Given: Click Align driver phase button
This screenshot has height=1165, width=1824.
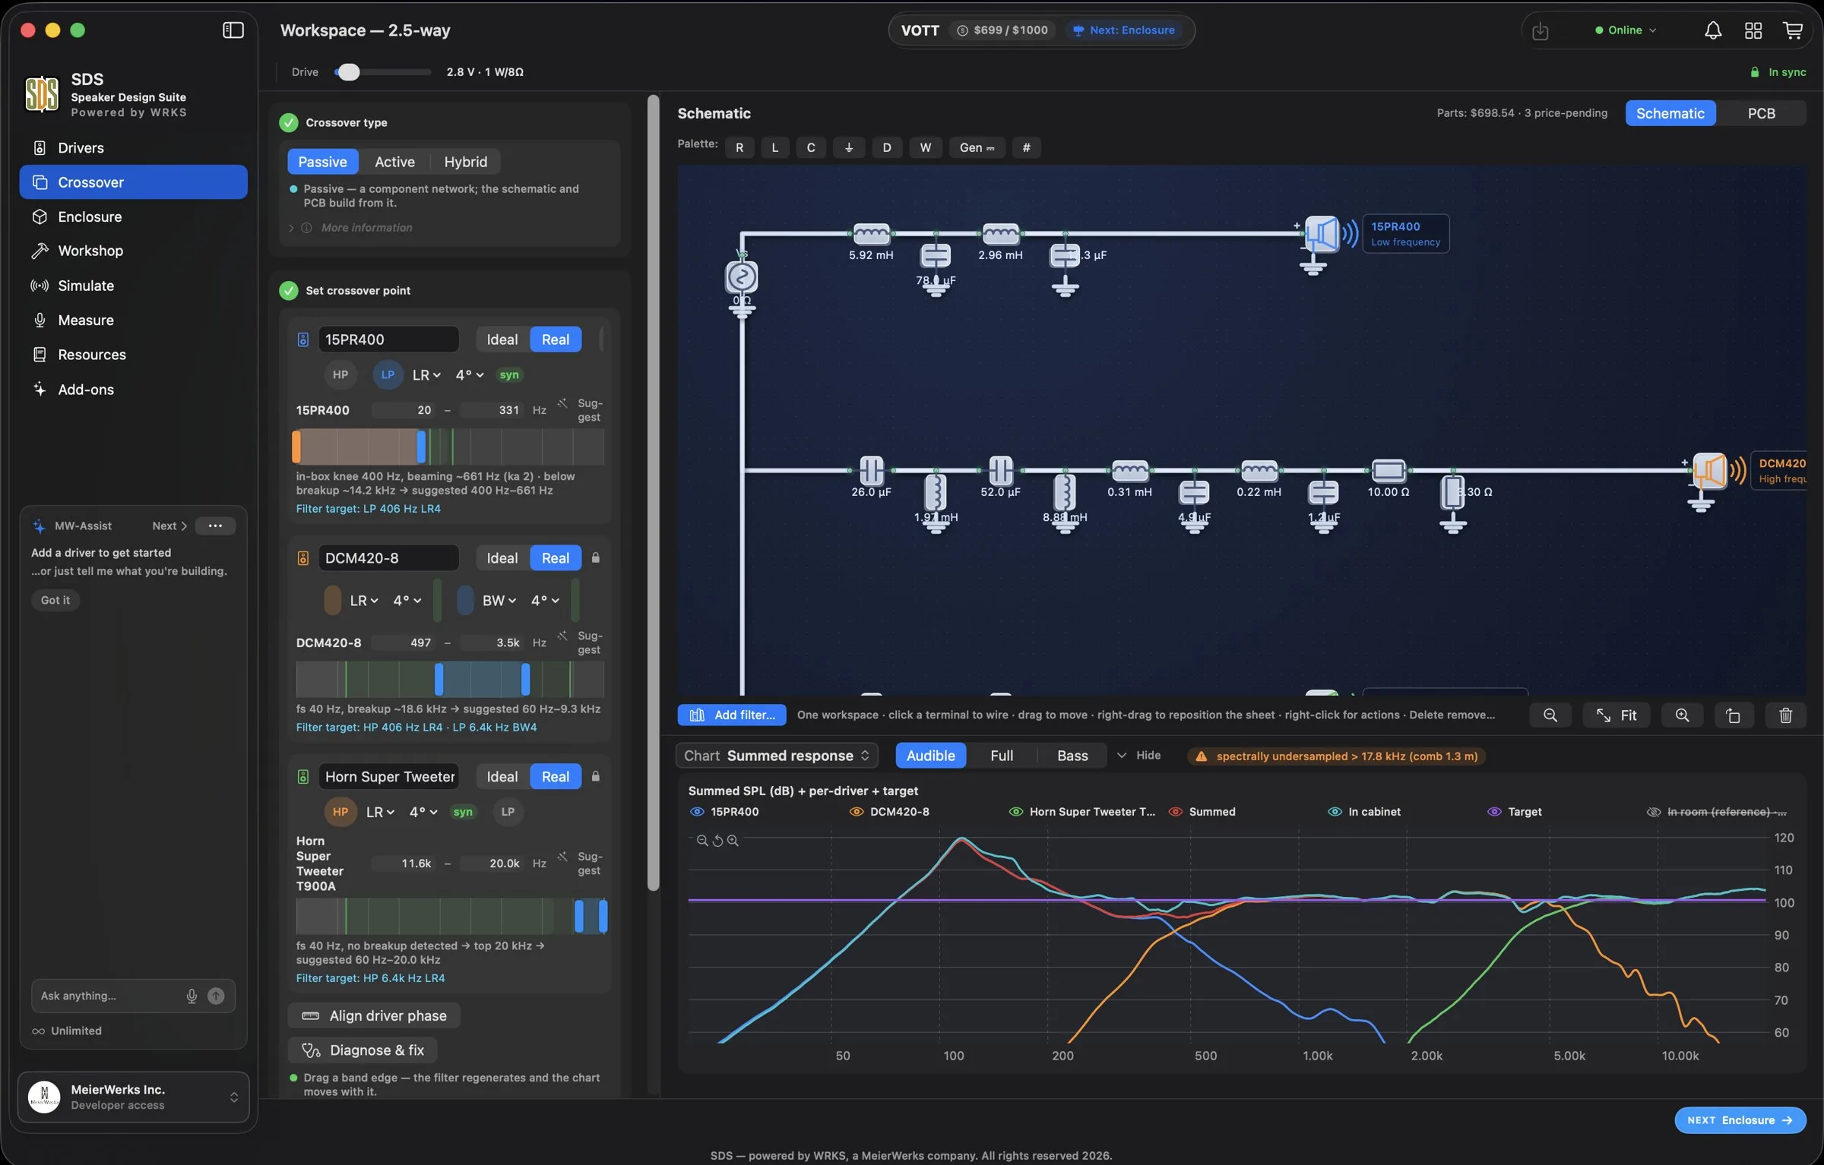Looking at the screenshot, I should [x=374, y=1016].
